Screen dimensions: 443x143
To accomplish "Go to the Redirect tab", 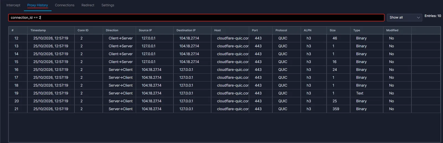I will pos(88,5).
